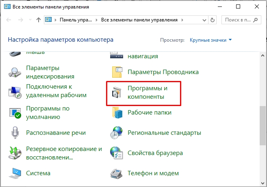The height and width of the screenshot is (187, 267).
Task: Click the refresh button beside address bar
Action: pyautogui.click(x=213, y=20)
